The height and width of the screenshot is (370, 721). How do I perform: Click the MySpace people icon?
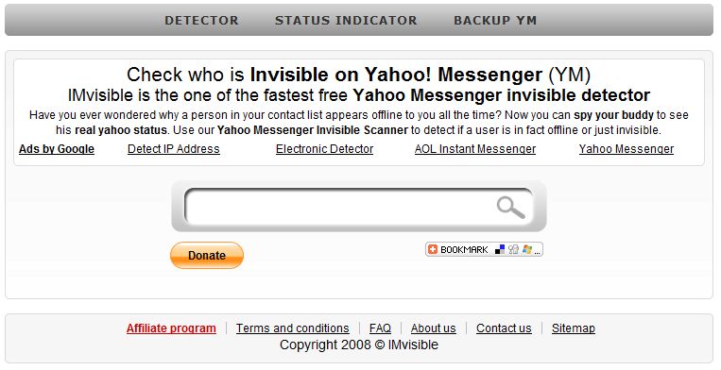514,249
